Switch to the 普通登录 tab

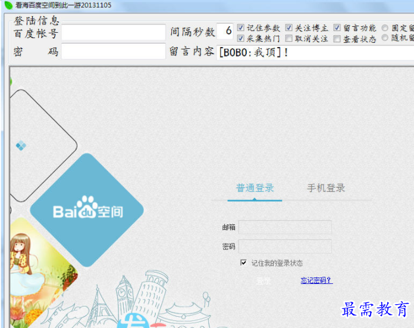pyautogui.click(x=255, y=188)
